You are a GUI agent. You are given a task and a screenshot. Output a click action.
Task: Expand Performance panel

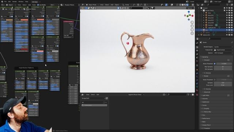click(206, 118)
